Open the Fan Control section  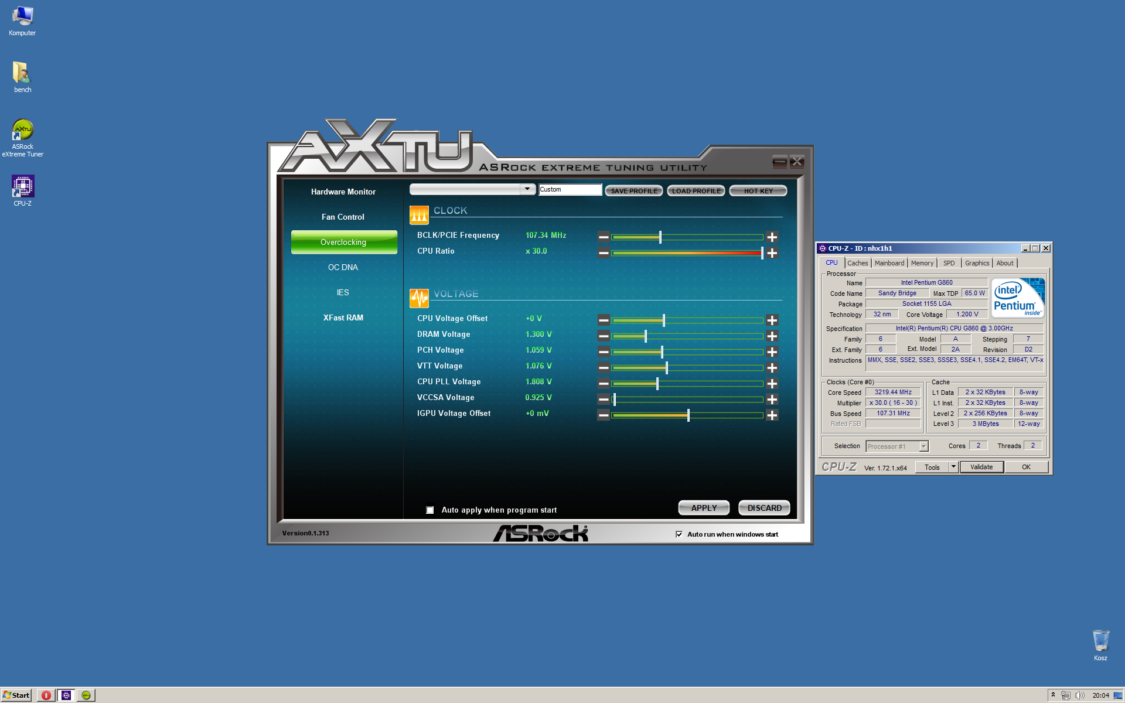point(343,217)
